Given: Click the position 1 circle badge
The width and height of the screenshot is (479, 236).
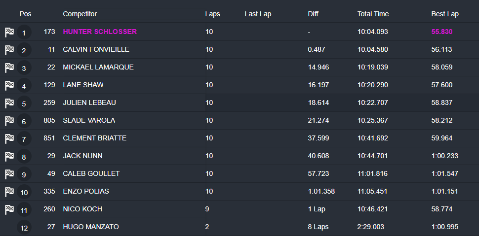Looking at the screenshot, I should pos(24,33).
